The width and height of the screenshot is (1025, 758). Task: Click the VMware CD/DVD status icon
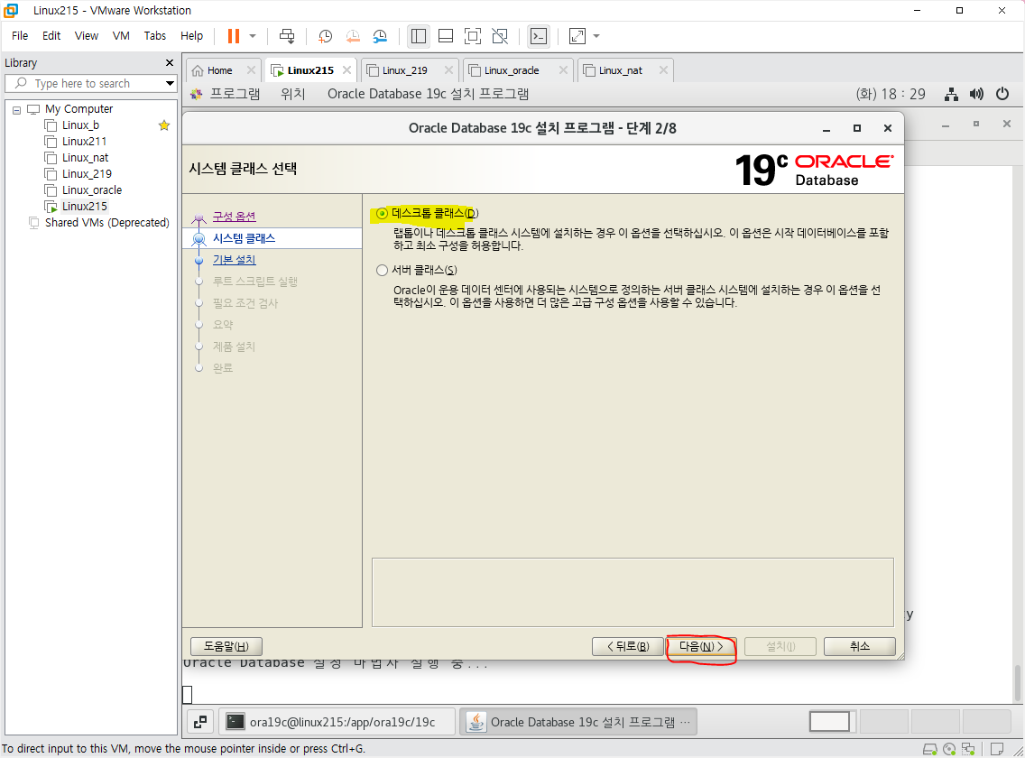pyautogui.click(x=949, y=749)
